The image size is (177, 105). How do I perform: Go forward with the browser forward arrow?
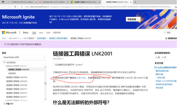9,7
